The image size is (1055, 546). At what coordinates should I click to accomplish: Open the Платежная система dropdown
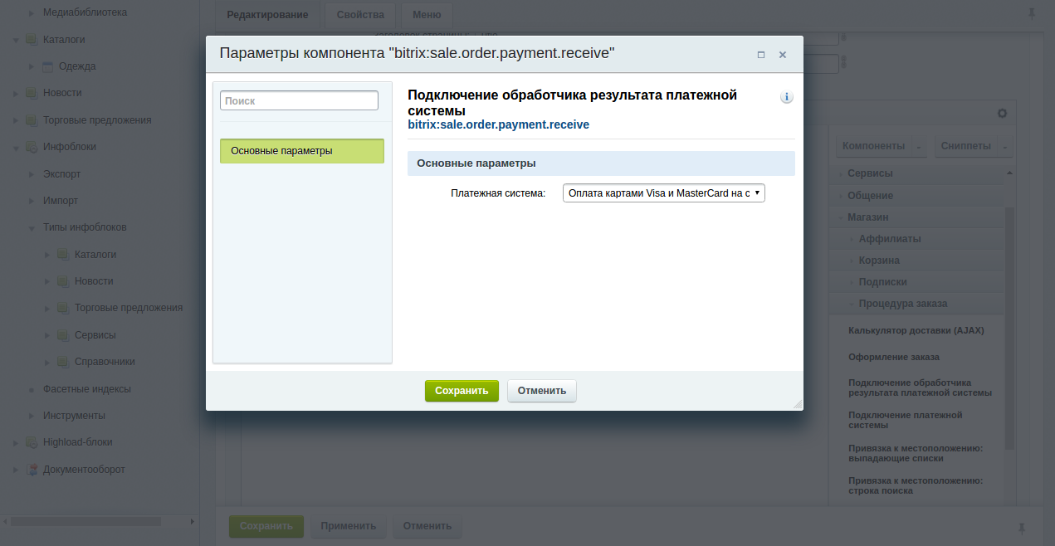coord(663,193)
